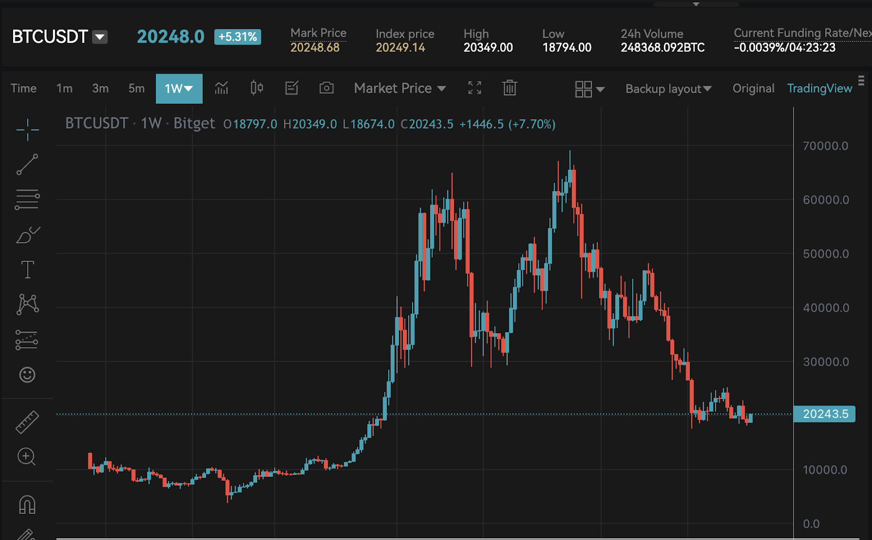
Task: Take a chart screenshot with the camera icon
Action: point(326,88)
